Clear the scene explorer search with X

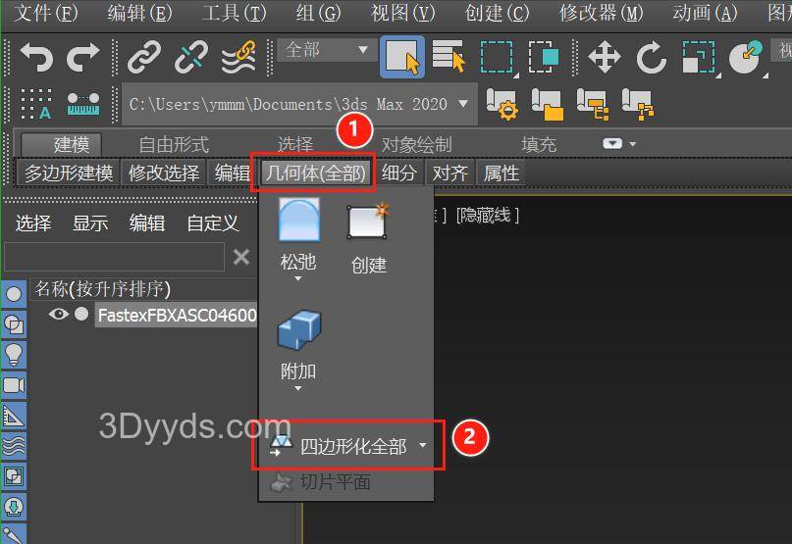point(241,258)
